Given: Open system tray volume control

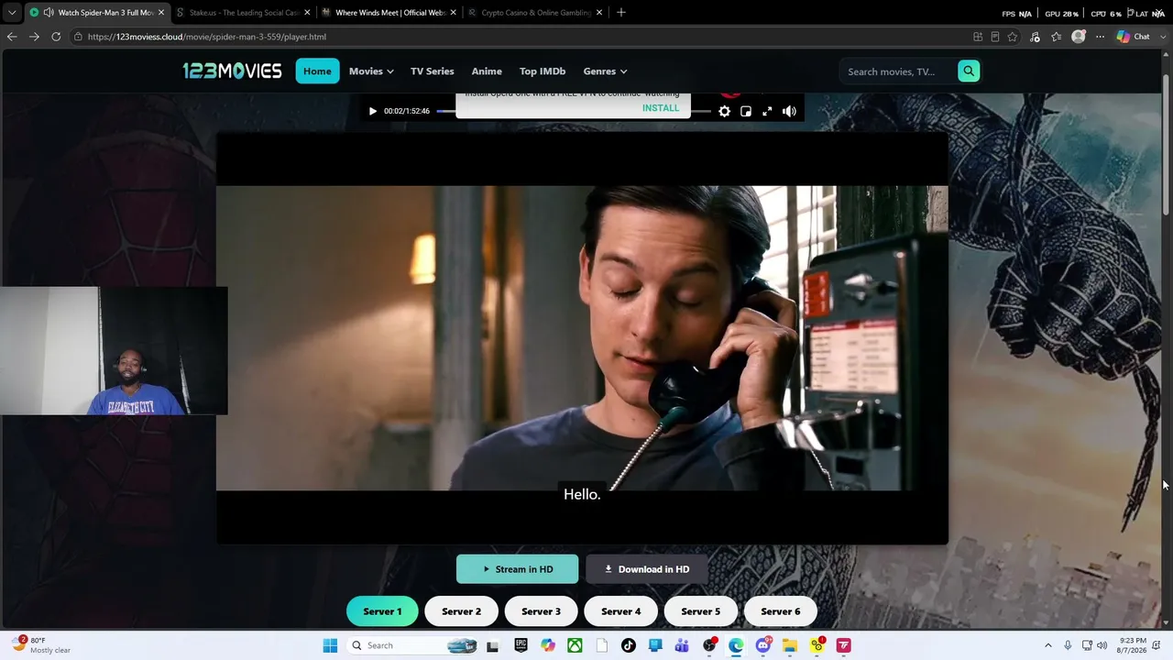Looking at the screenshot, I should 1102,645.
